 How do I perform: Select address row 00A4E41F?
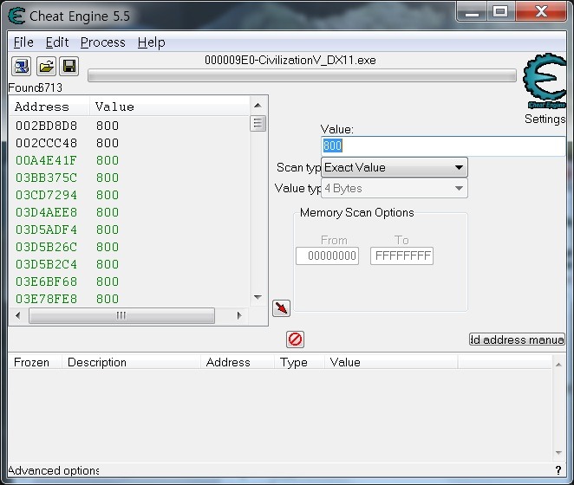tap(129, 160)
